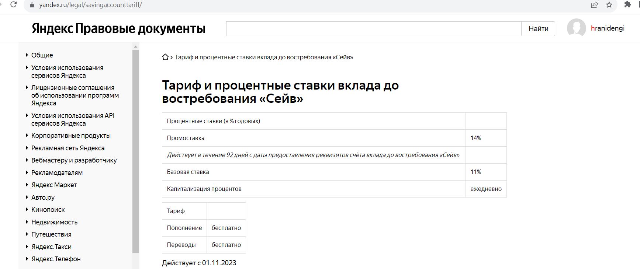Click the ежедневно value cell

coord(486,189)
